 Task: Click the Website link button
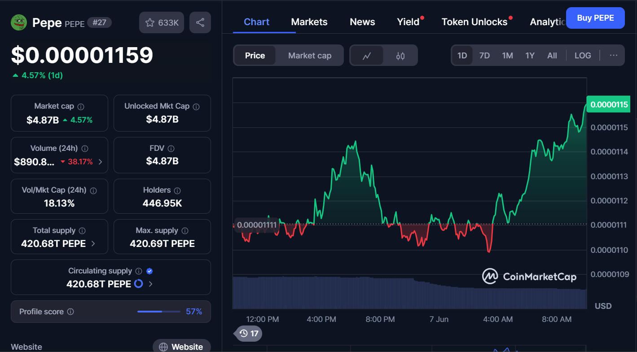(x=182, y=346)
